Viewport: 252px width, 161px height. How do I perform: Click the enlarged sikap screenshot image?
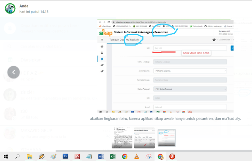coord(166,66)
